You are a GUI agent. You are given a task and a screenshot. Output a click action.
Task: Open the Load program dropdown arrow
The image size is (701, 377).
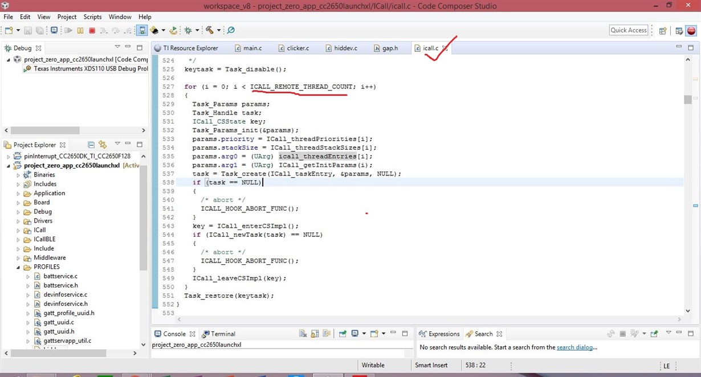tap(163, 30)
